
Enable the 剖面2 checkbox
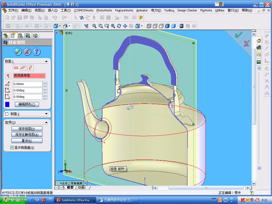7,114
